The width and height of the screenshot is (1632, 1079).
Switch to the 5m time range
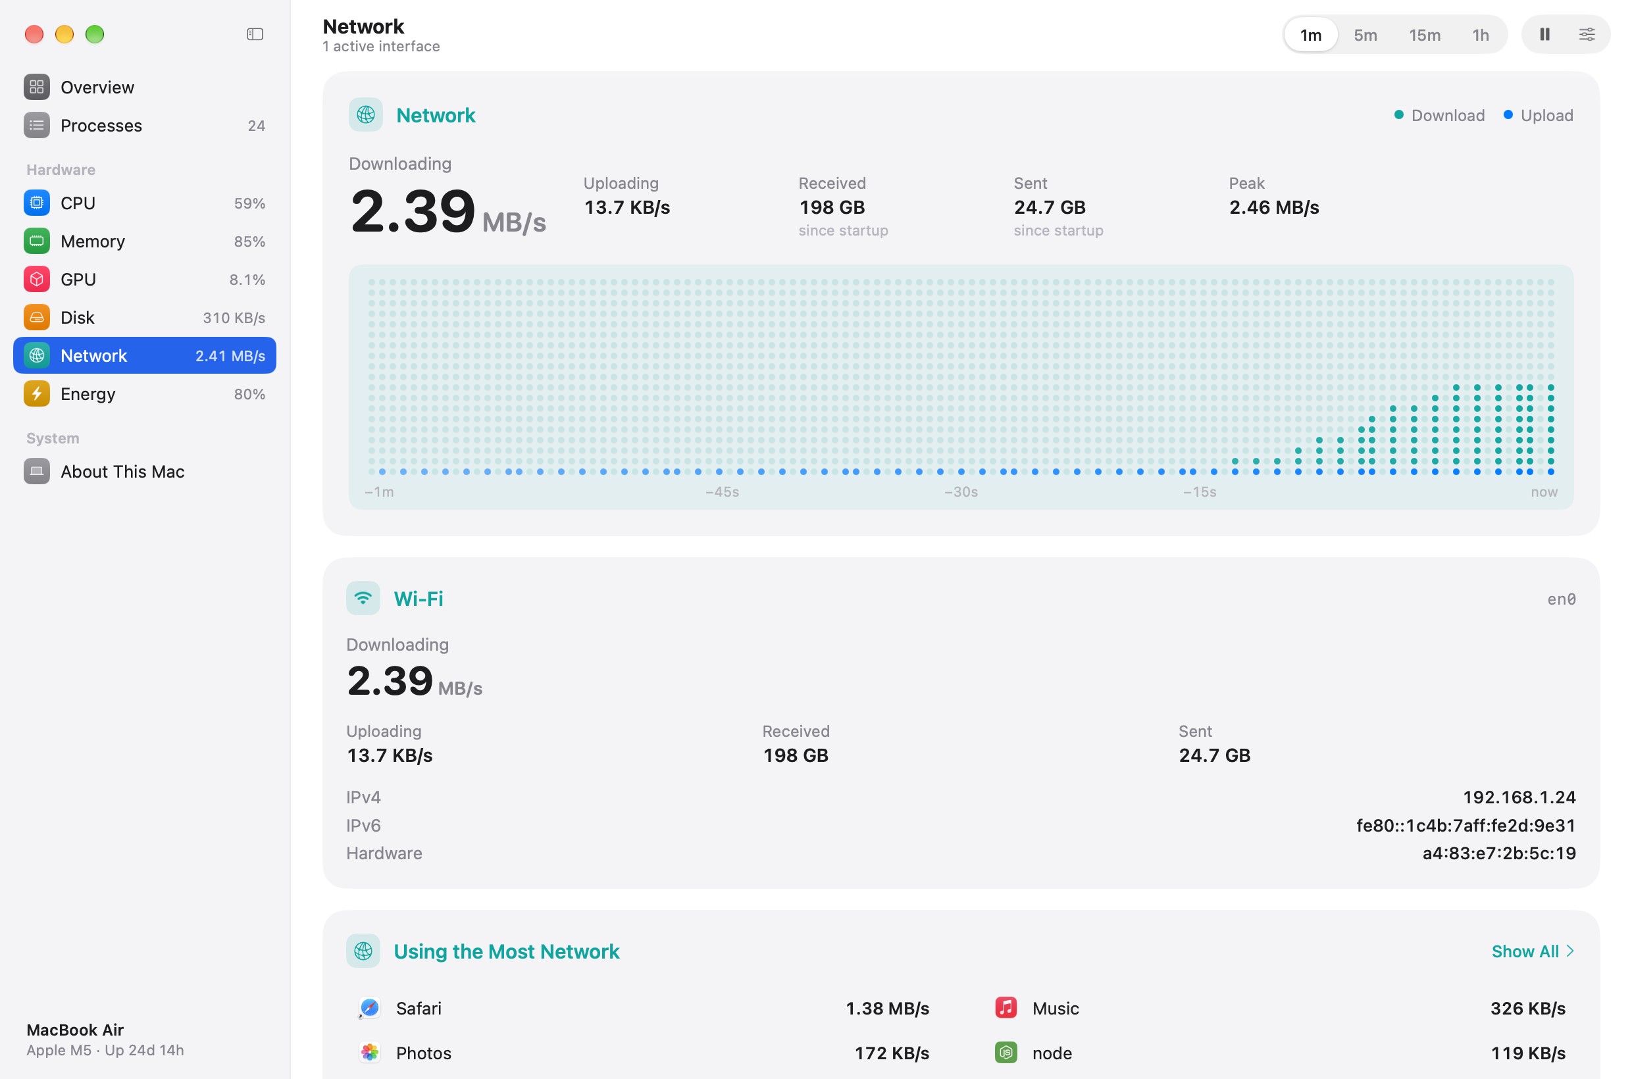click(1364, 34)
